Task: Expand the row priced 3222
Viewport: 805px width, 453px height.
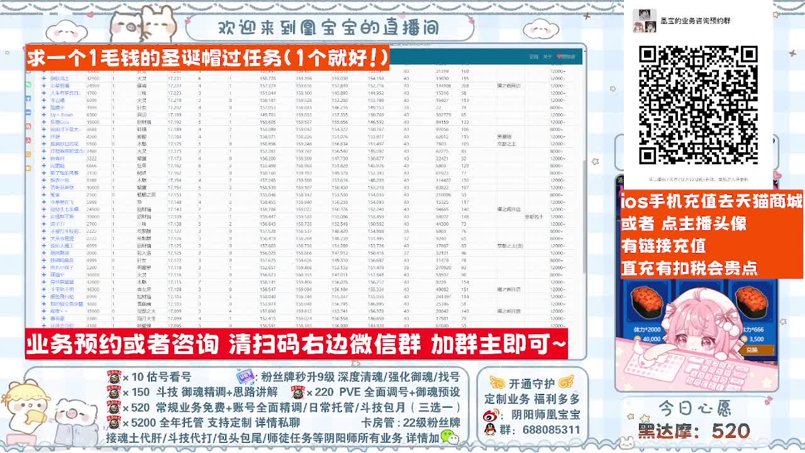Action: tap(44, 159)
